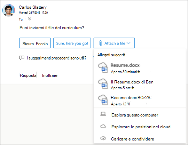The height and width of the screenshot is (145, 188).
Task: Click the message date 'Martedì 28/7/2018 17.29'
Action: pyautogui.click(x=33, y=13)
